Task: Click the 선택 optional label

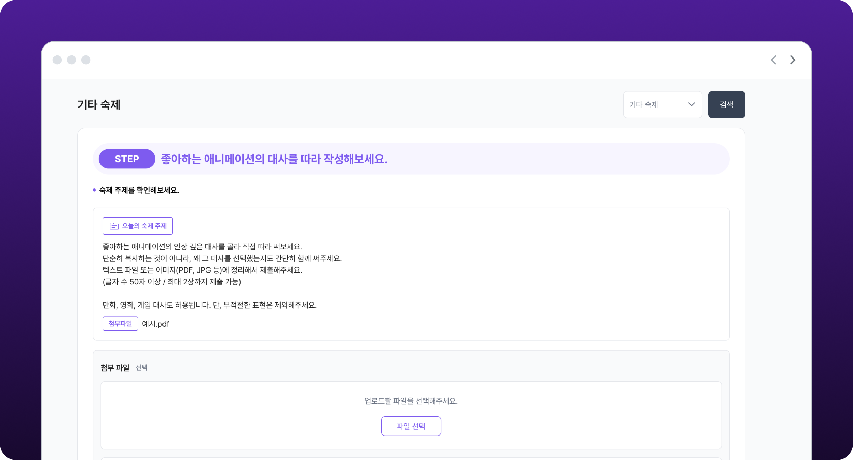Action: tap(142, 368)
